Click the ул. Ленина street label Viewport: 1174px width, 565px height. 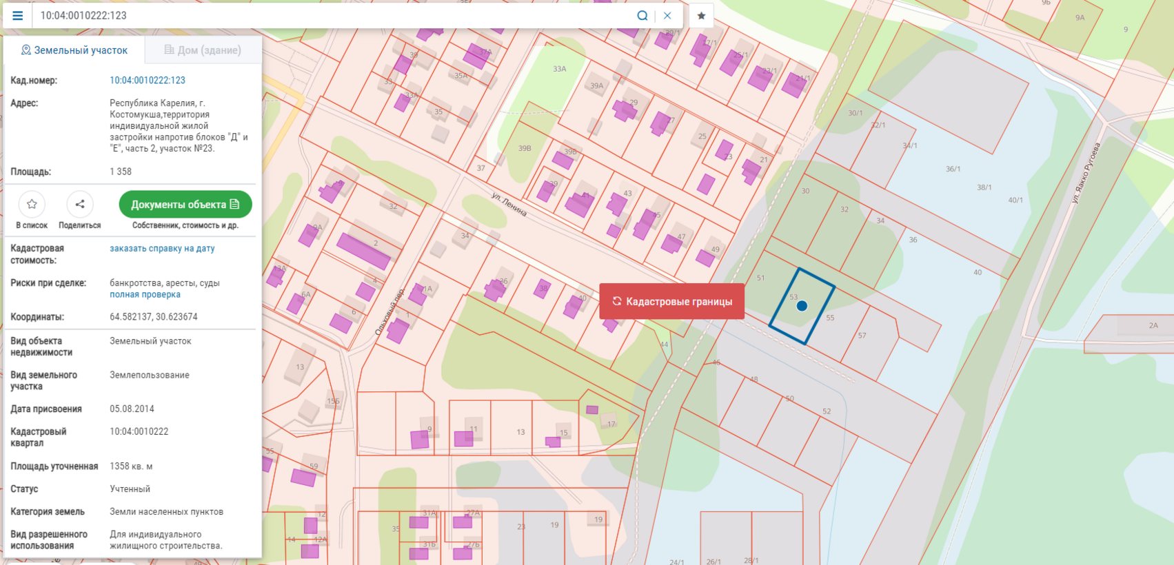(509, 205)
